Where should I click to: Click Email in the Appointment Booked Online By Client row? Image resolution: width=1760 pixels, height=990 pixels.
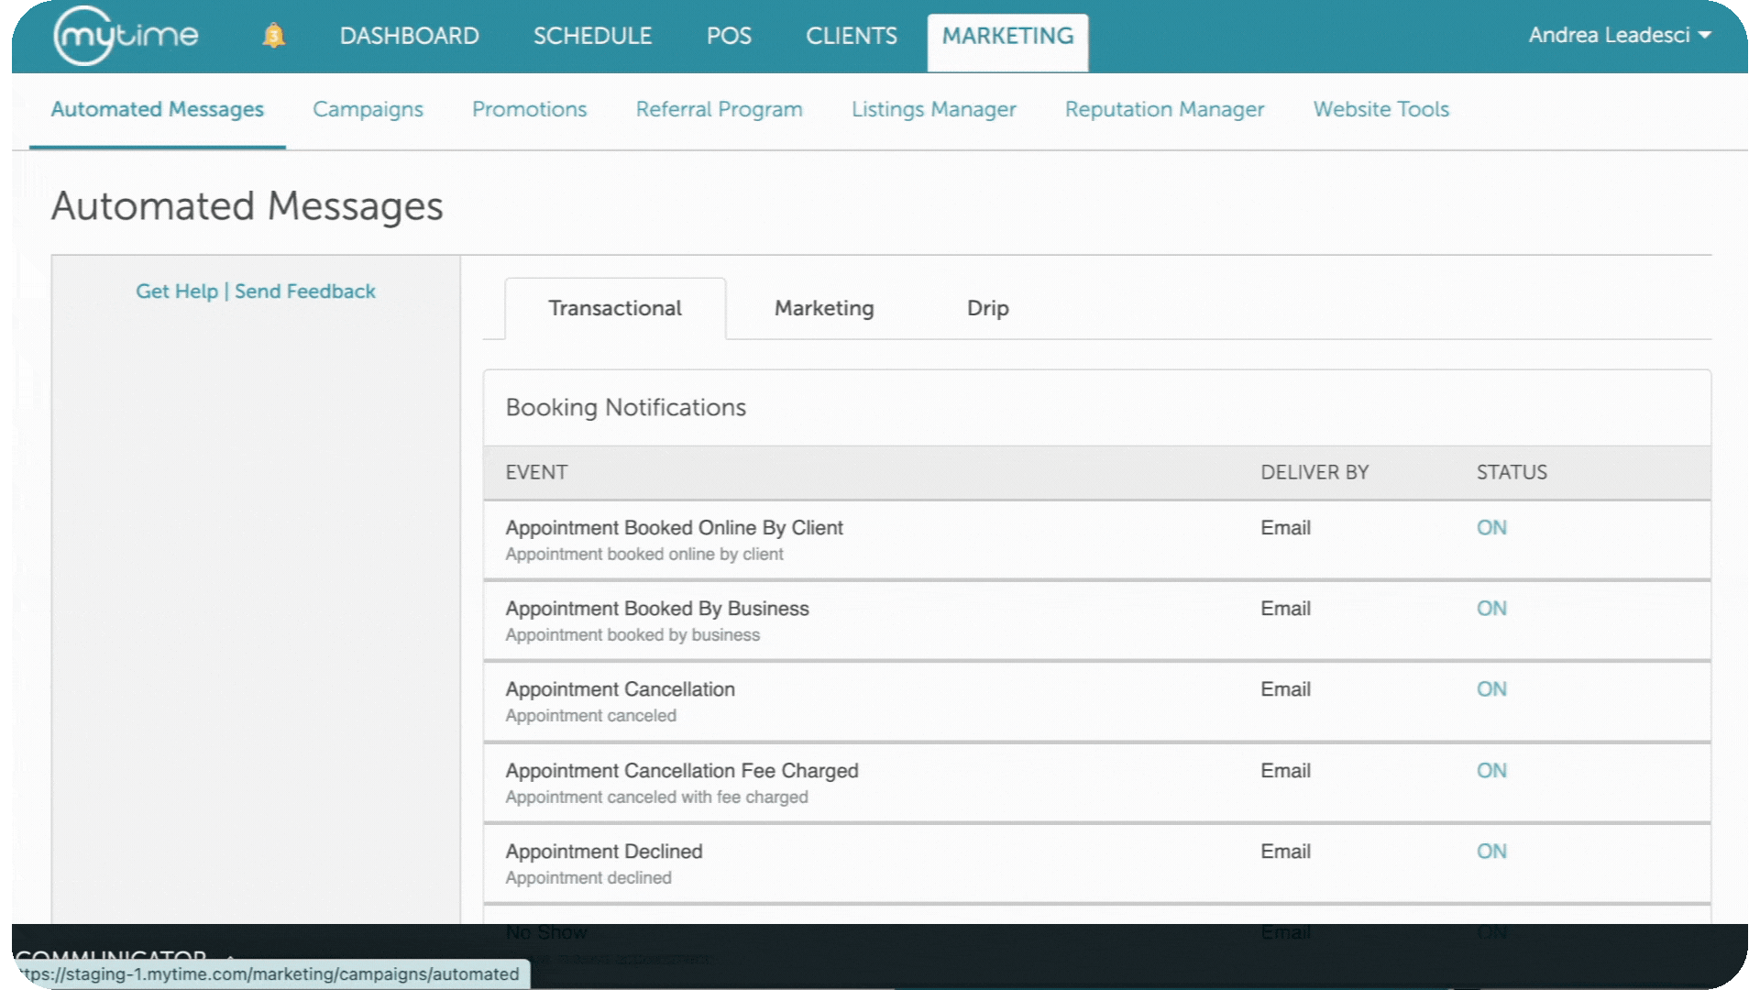[x=1285, y=528]
